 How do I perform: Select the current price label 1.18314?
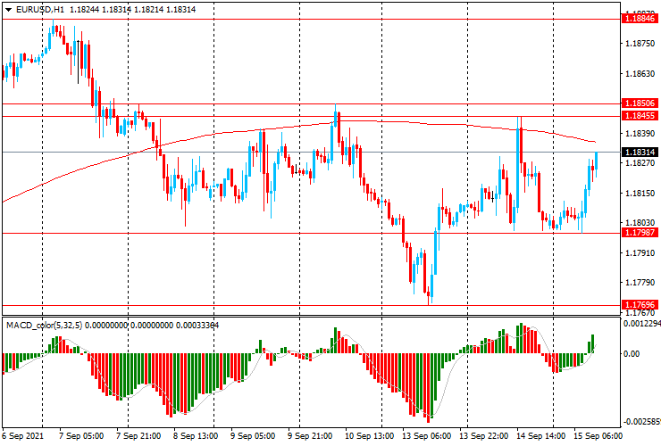point(640,152)
